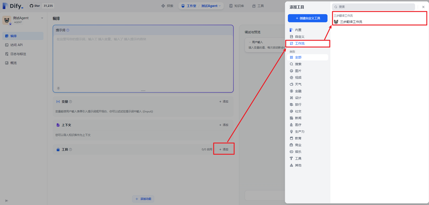Select 全部 category

tap(308, 57)
